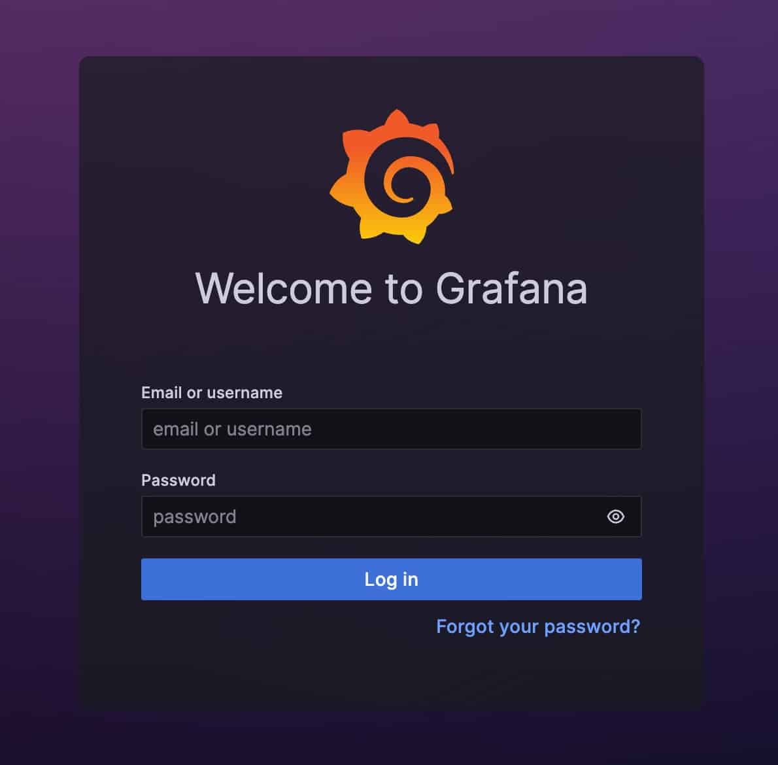Screen dimensions: 778x765
Task: Reveal typed password with the eye toggle
Action: [615, 517]
